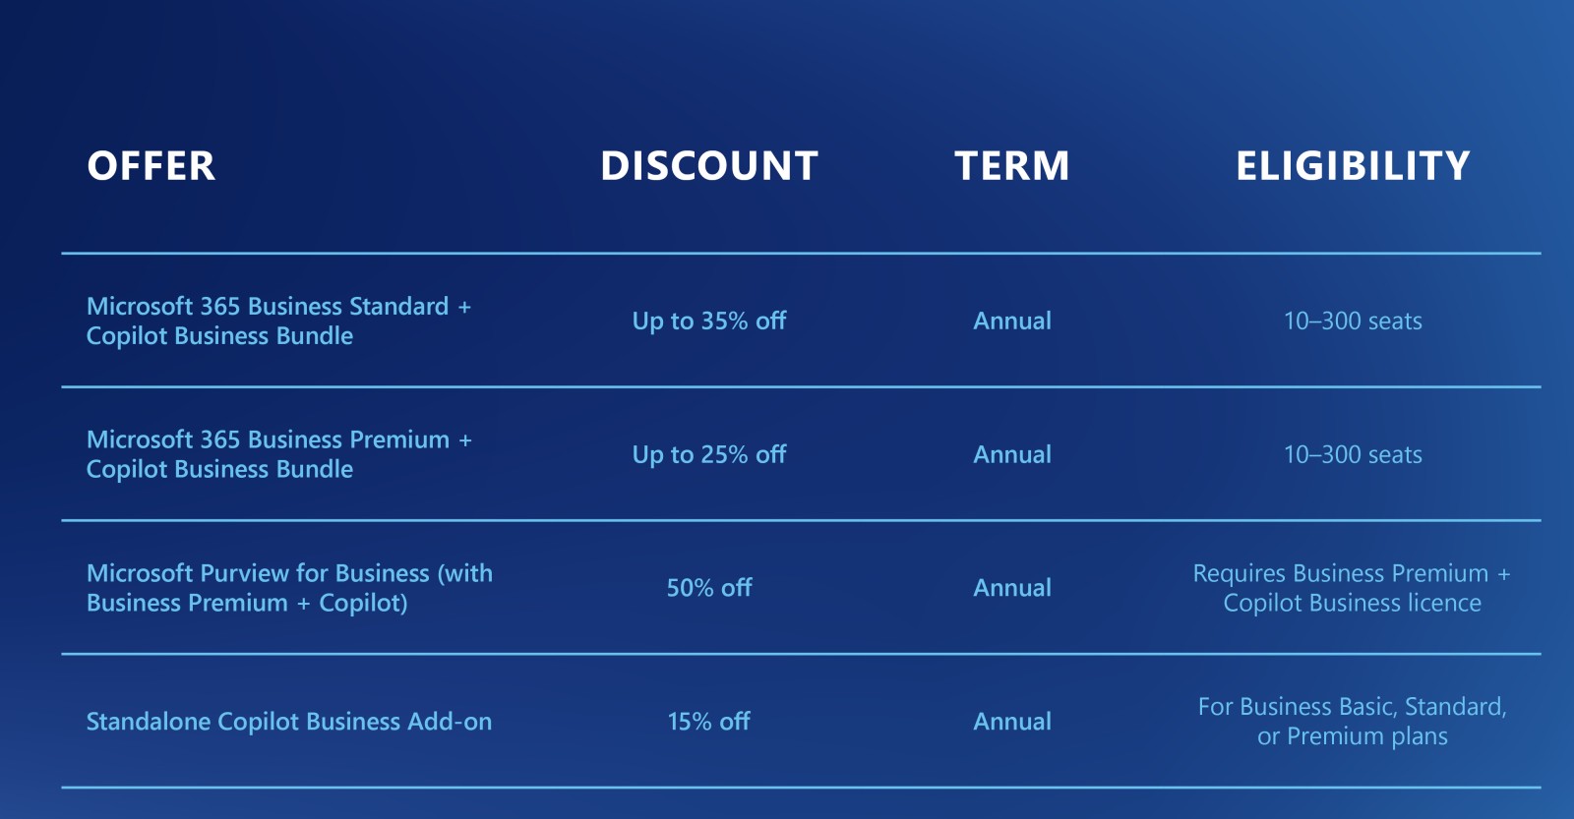Screen dimensions: 1574x819
Task: Select the Business Premium + Copilot Bundle offer
Action: pyautogui.click(x=278, y=454)
